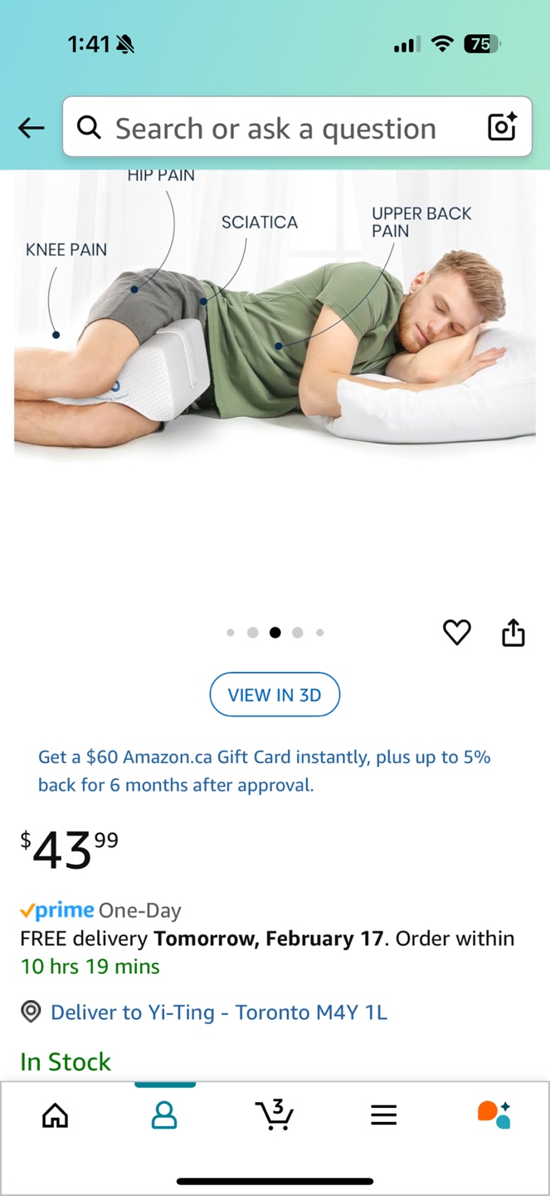
Task: Open camera lens search icon
Action: tap(502, 127)
